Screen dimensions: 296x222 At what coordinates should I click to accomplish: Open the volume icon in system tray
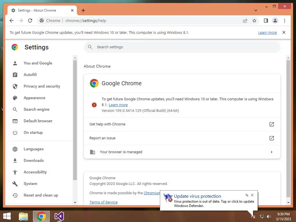[x=269, y=217]
